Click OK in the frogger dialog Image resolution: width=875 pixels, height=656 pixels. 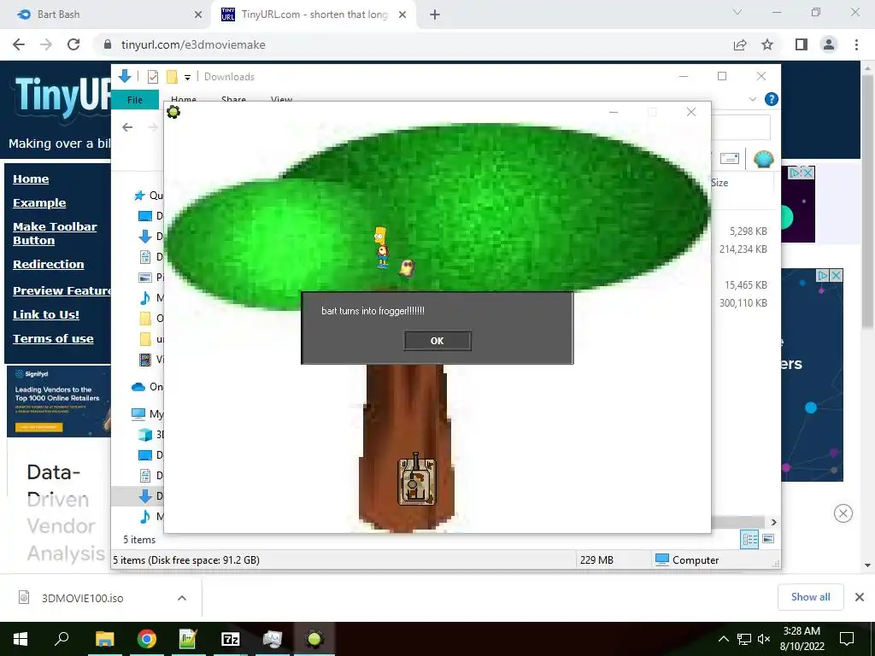(437, 341)
